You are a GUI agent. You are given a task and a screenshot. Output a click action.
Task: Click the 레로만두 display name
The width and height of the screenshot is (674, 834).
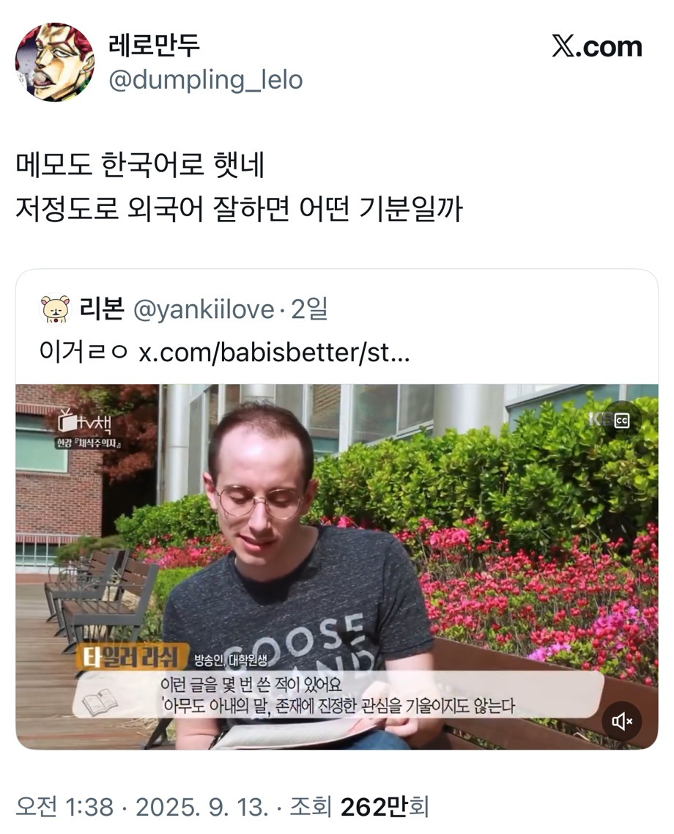pyautogui.click(x=154, y=45)
